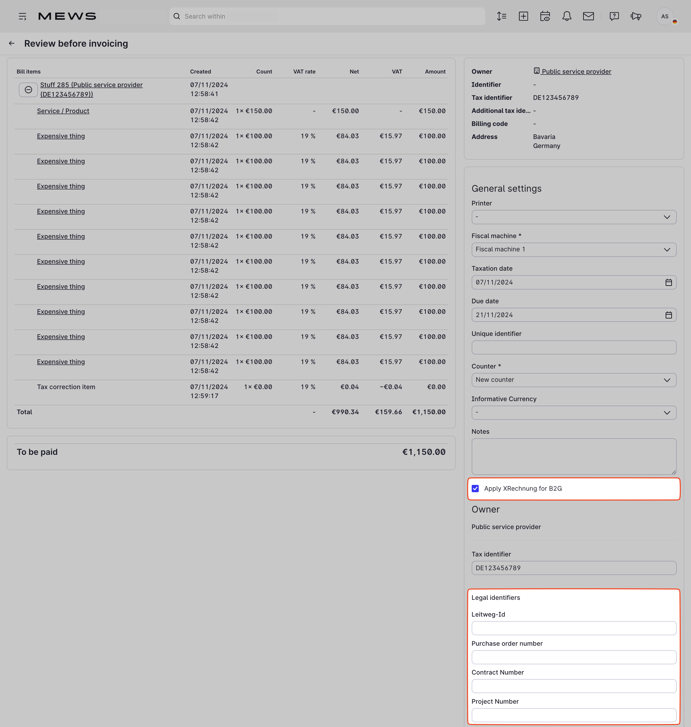Open the Printer dropdown
Viewport: 691px width, 727px height.
click(x=574, y=217)
